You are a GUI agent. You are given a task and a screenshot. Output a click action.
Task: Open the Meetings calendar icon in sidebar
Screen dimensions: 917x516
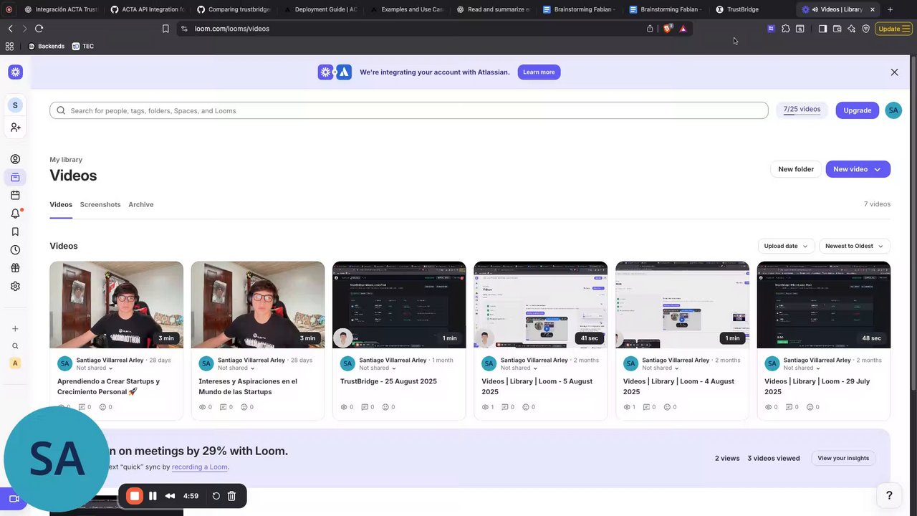tap(15, 195)
